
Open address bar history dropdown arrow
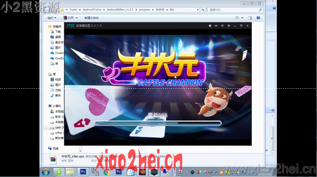pyautogui.click(x=198, y=10)
